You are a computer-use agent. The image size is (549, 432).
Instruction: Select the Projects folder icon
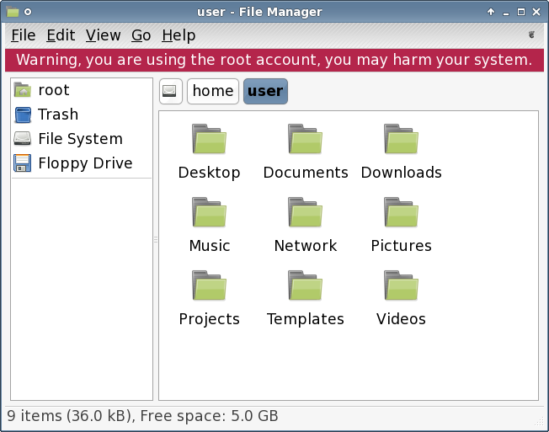point(209,285)
